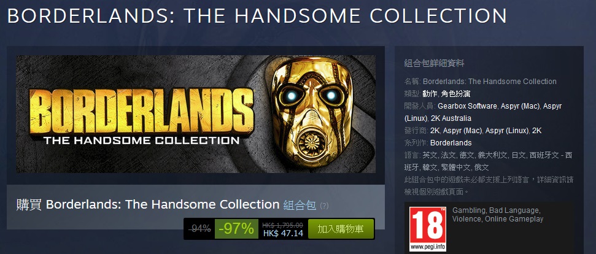Click the HK$ 47.14 final price
The height and width of the screenshot is (254, 596).
coord(283,233)
